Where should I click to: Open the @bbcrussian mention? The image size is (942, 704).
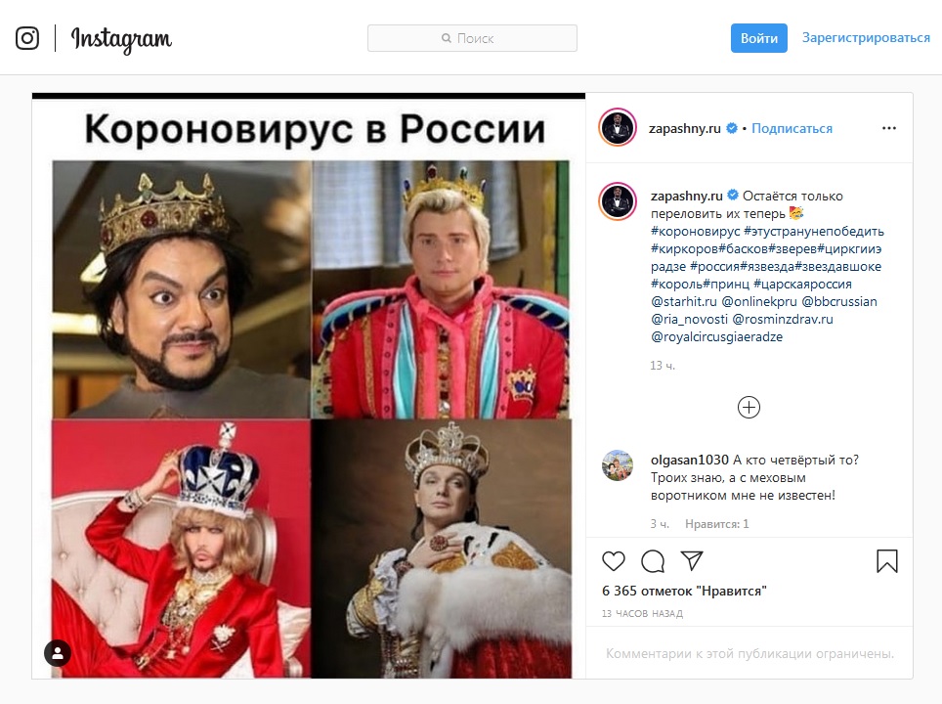click(839, 301)
